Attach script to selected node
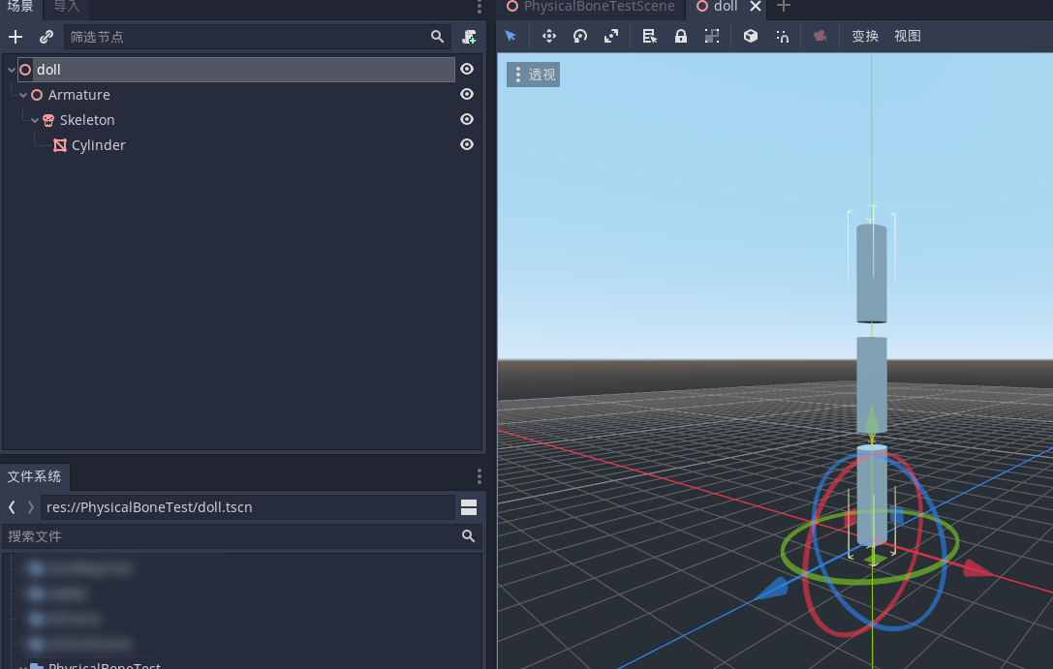The image size is (1053, 669). point(469,37)
